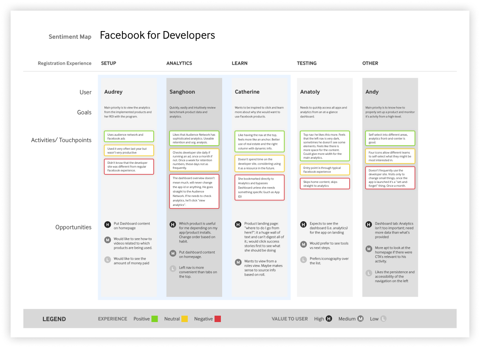Select the yellow Neutral swatch in the legend
The image size is (480, 348).
(186, 318)
